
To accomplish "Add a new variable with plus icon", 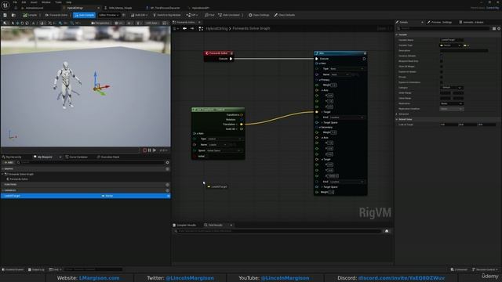I will click(167, 190).
